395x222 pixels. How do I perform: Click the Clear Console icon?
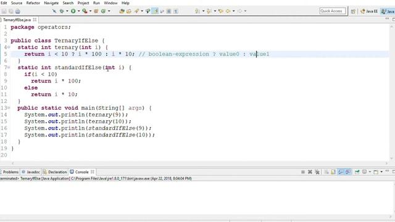[326, 172]
